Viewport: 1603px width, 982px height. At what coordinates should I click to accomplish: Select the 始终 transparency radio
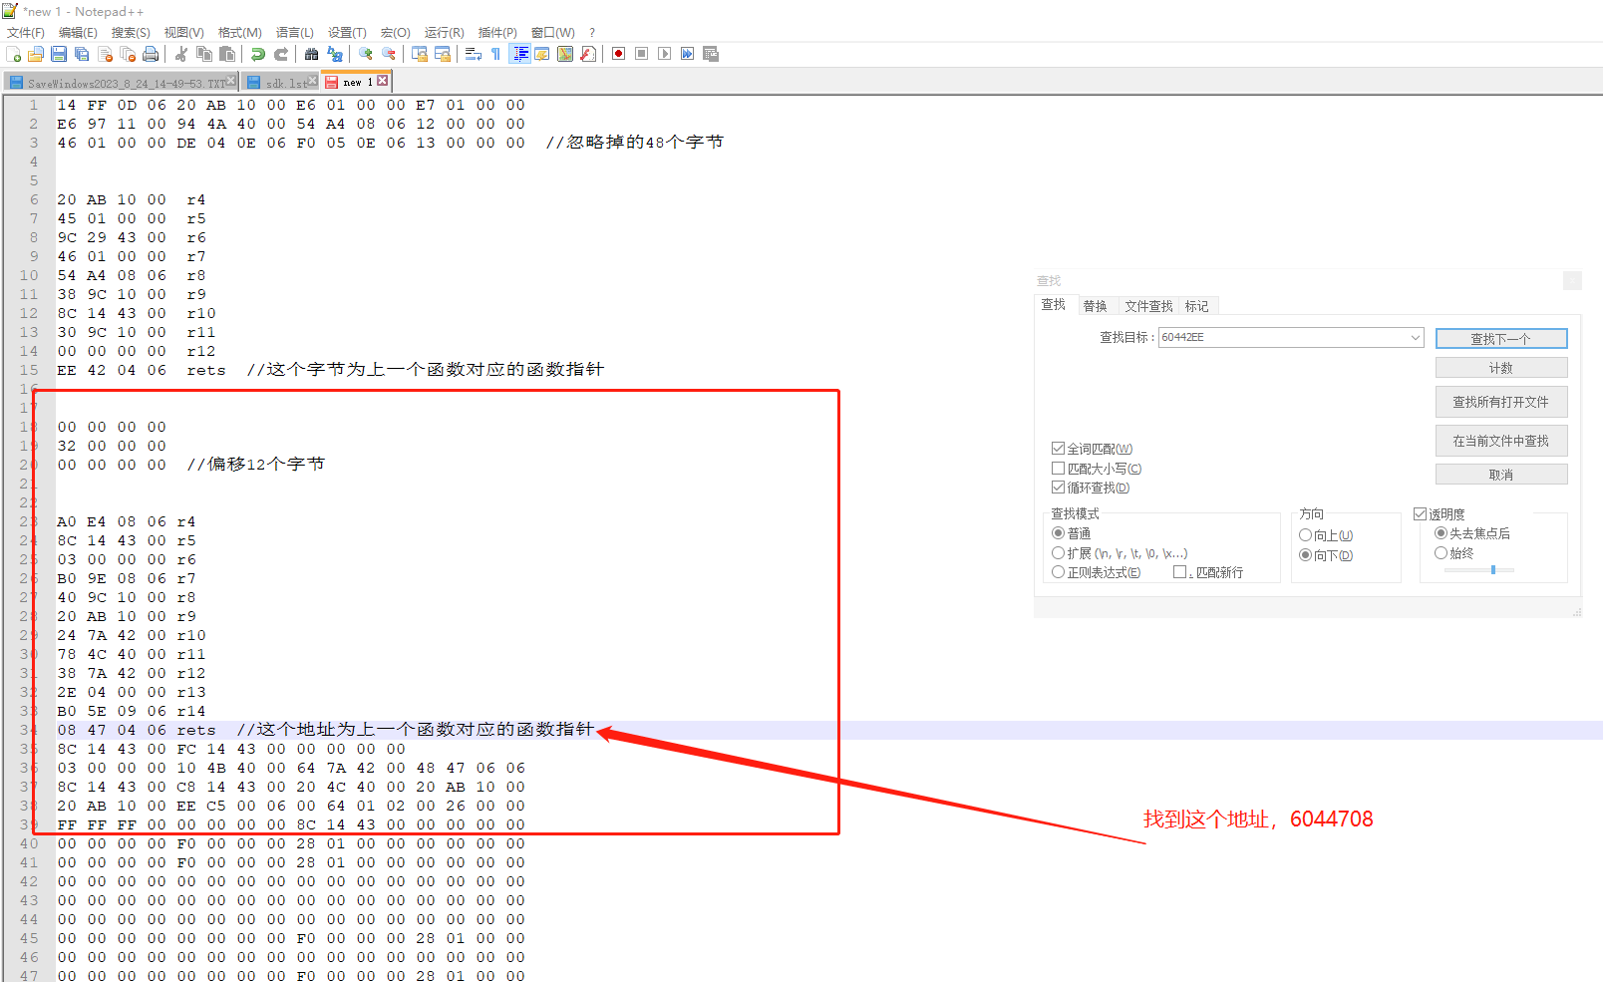pos(1441,553)
